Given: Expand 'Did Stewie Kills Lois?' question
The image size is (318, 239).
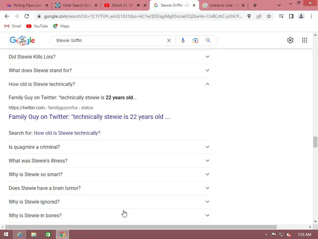Looking at the screenshot, I should [x=110, y=57].
